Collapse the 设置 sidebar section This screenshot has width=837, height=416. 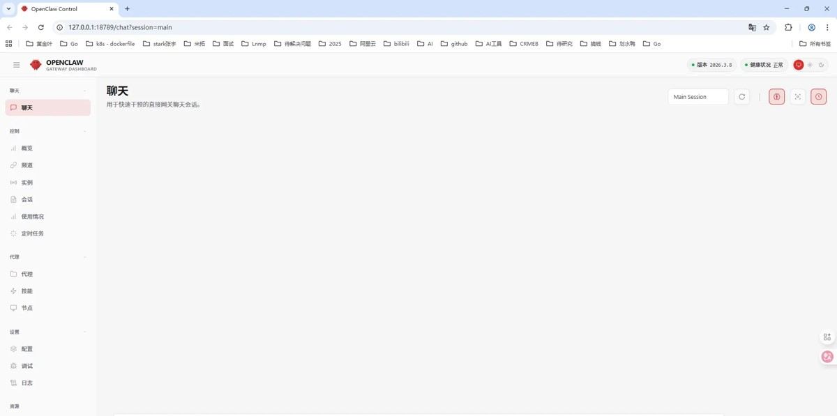pyautogui.click(x=48, y=332)
